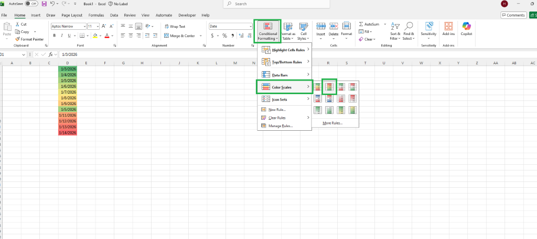The width and height of the screenshot is (537, 239).
Task: Click the Conditional Formatting button
Action: coord(267,31)
